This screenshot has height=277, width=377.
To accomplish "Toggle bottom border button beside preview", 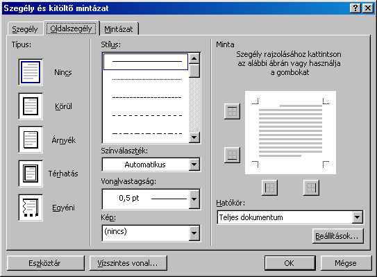I will point(232,155).
